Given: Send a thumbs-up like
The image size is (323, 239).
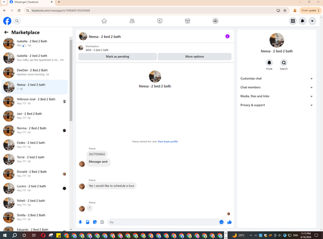Looking at the screenshot, I should pos(229,222).
